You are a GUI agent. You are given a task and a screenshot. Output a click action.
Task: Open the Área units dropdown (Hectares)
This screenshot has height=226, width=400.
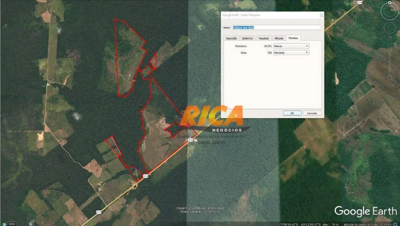pos(291,53)
